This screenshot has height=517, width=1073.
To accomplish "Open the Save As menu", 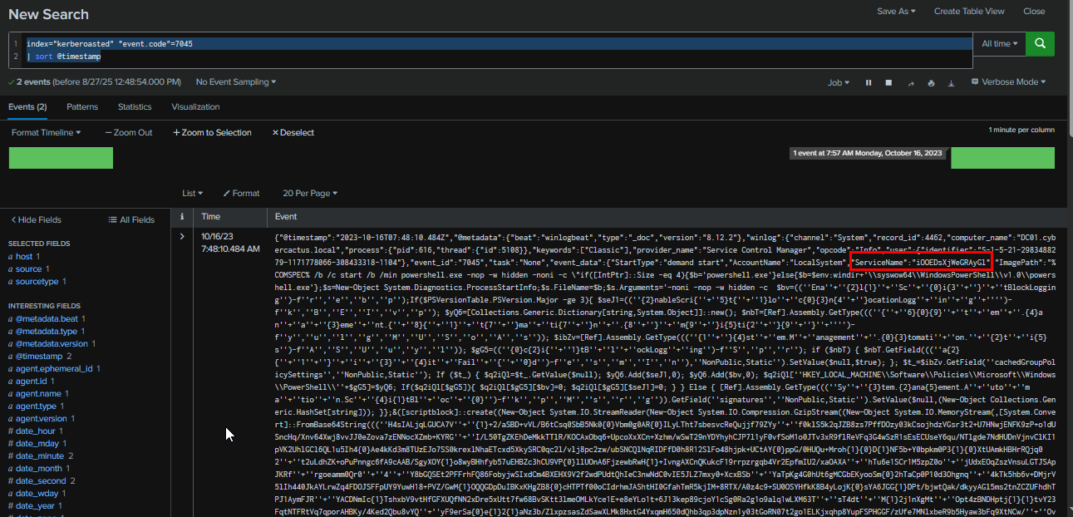I will (x=896, y=12).
